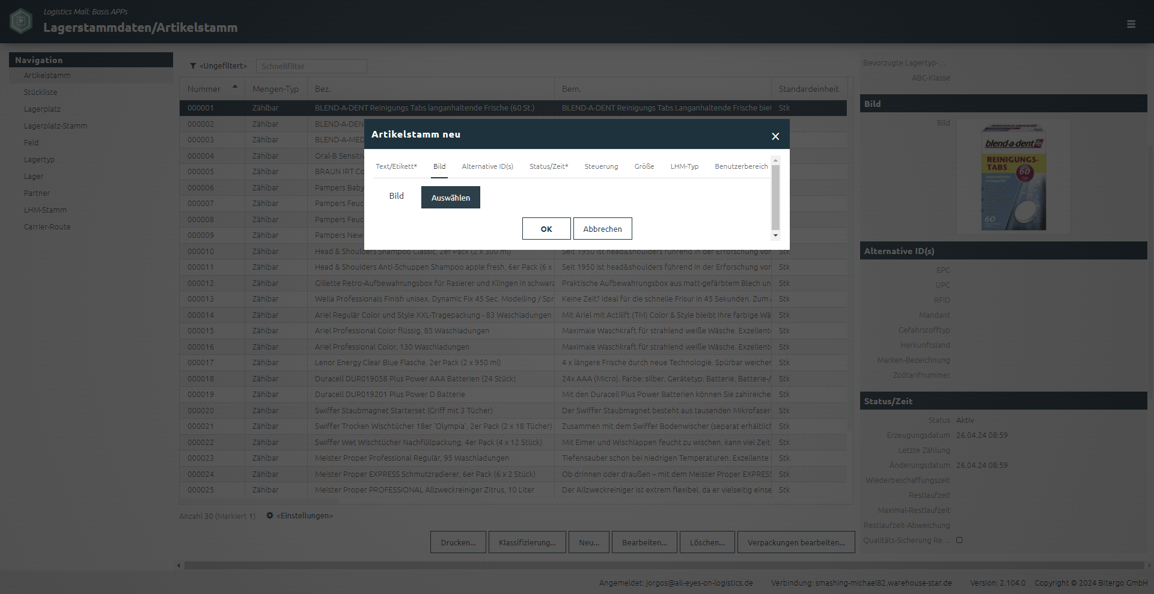The width and height of the screenshot is (1154, 594).
Task: Open Klassifizierung button
Action: [527, 542]
